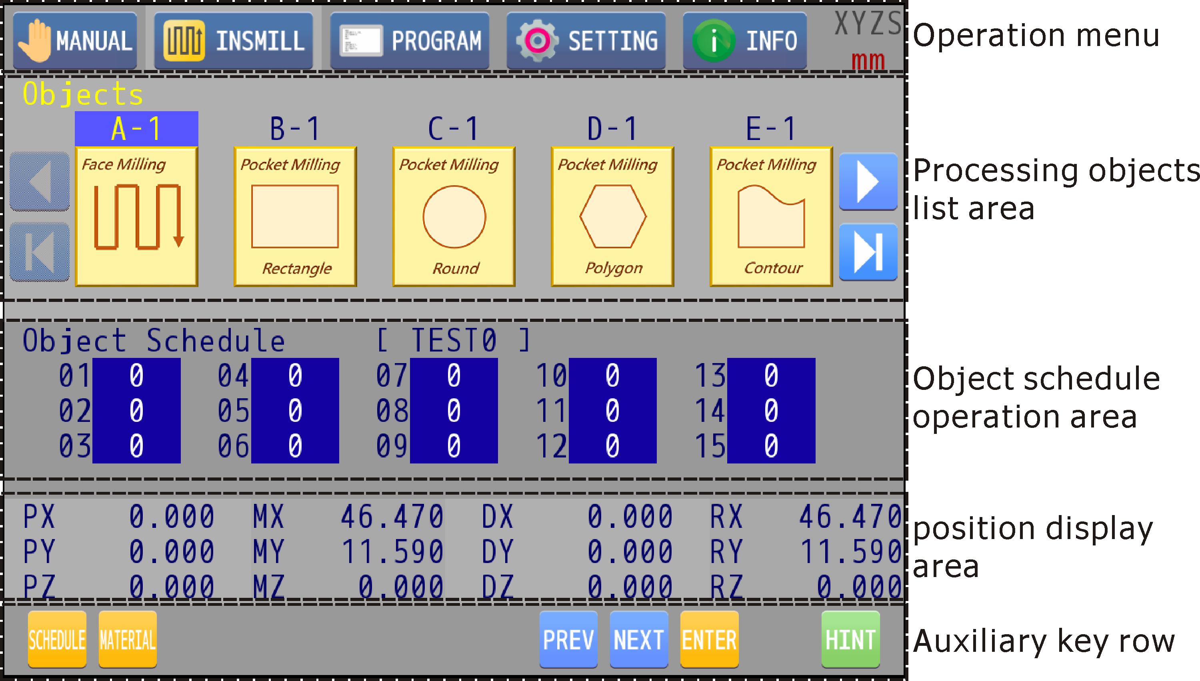Select schedule slot 15 value field

click(771, 446)
